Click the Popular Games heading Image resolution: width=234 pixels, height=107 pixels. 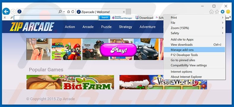[46, 70]
